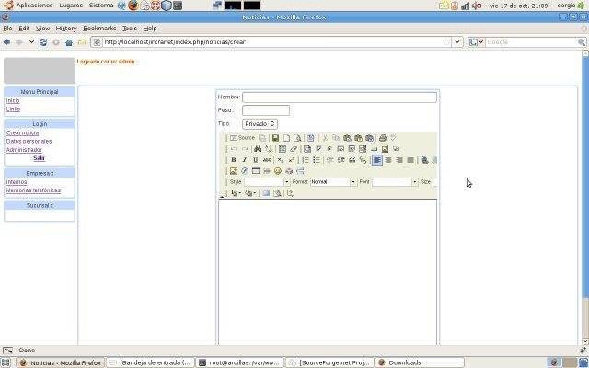Click the Insert Flash icon
The image size is (589, 368).
pyautogui.click(x=245, y=171)
